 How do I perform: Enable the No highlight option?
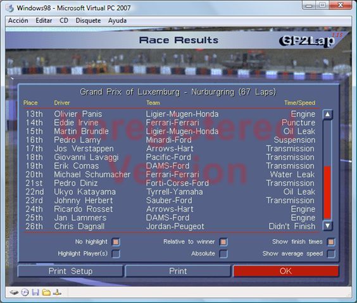(x=116, y=242)
